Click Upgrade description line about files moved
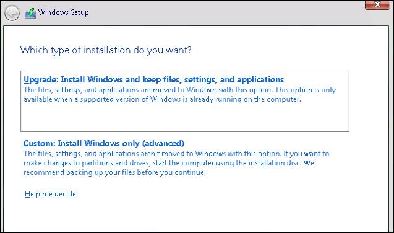394x233 pixels. click(179, 90)
